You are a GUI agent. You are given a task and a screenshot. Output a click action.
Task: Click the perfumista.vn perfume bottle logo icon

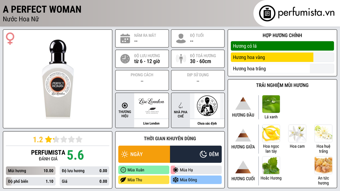(267, 13)
